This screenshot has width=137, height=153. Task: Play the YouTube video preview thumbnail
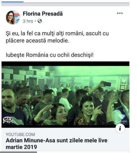65,94
